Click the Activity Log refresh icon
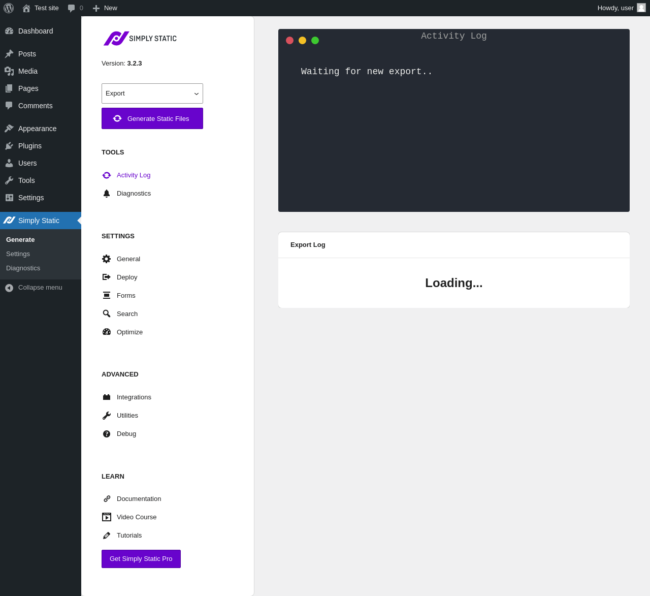Image resolution: width=650 pixels, height=596 pixels. coord(107,175)
